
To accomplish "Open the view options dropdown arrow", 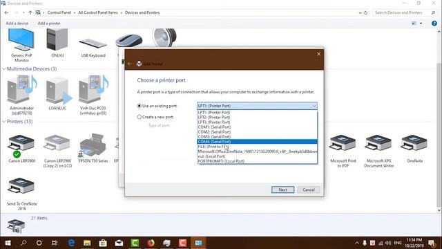I will [421, 24].
